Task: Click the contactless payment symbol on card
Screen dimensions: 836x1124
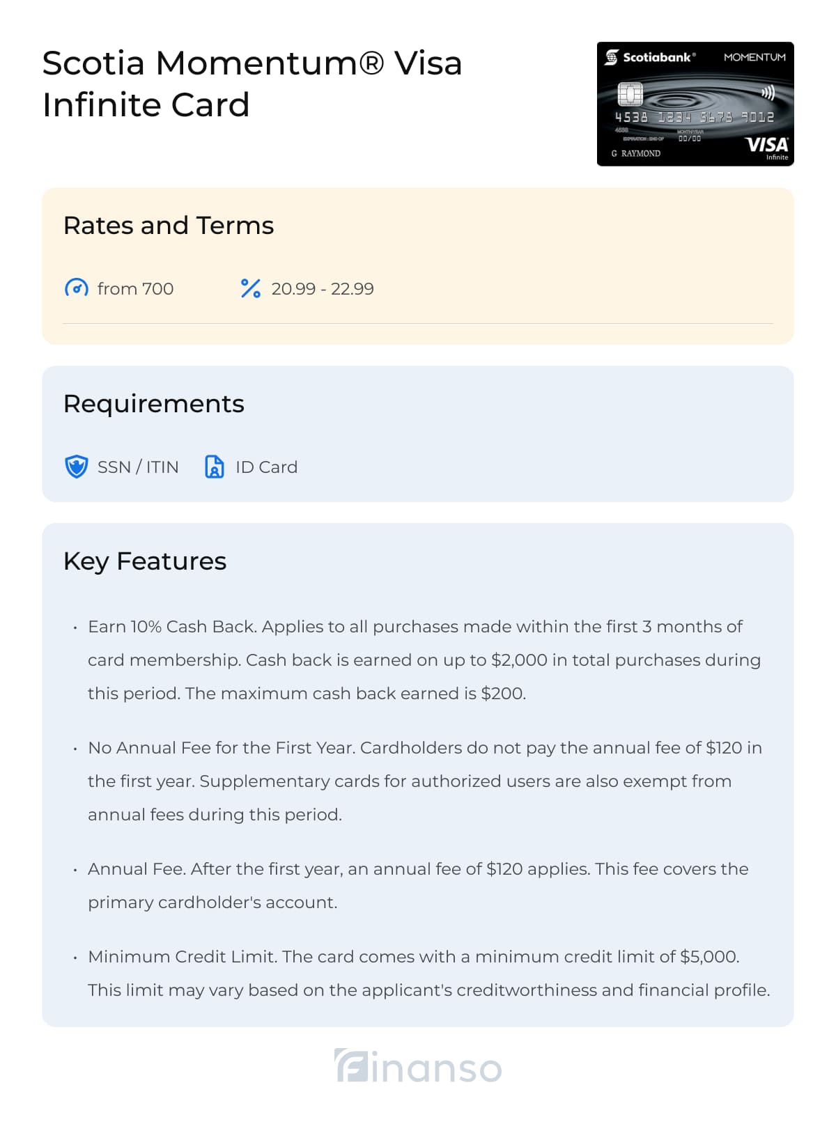Action: coord(767,93)
